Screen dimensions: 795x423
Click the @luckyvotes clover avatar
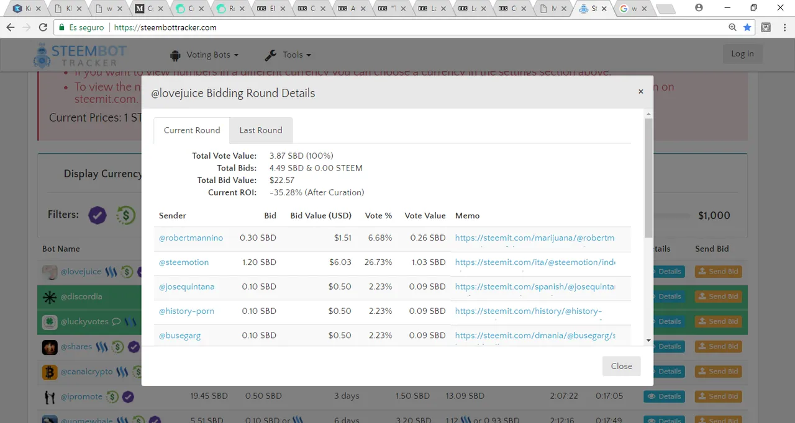[50, 322]
